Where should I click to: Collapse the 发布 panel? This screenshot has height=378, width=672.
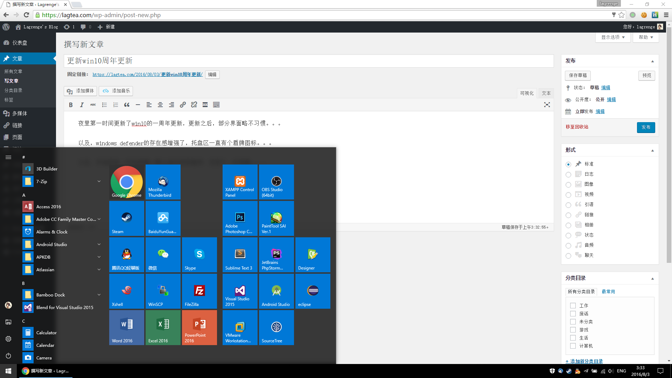point(652,61)
